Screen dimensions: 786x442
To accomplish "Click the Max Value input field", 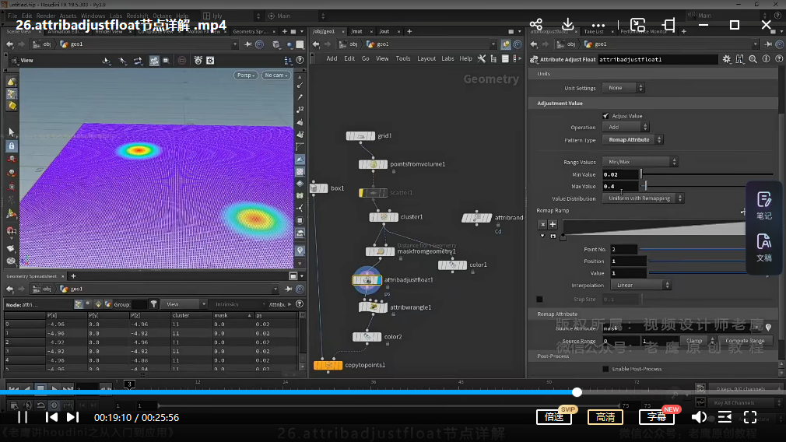I will 620,187.
